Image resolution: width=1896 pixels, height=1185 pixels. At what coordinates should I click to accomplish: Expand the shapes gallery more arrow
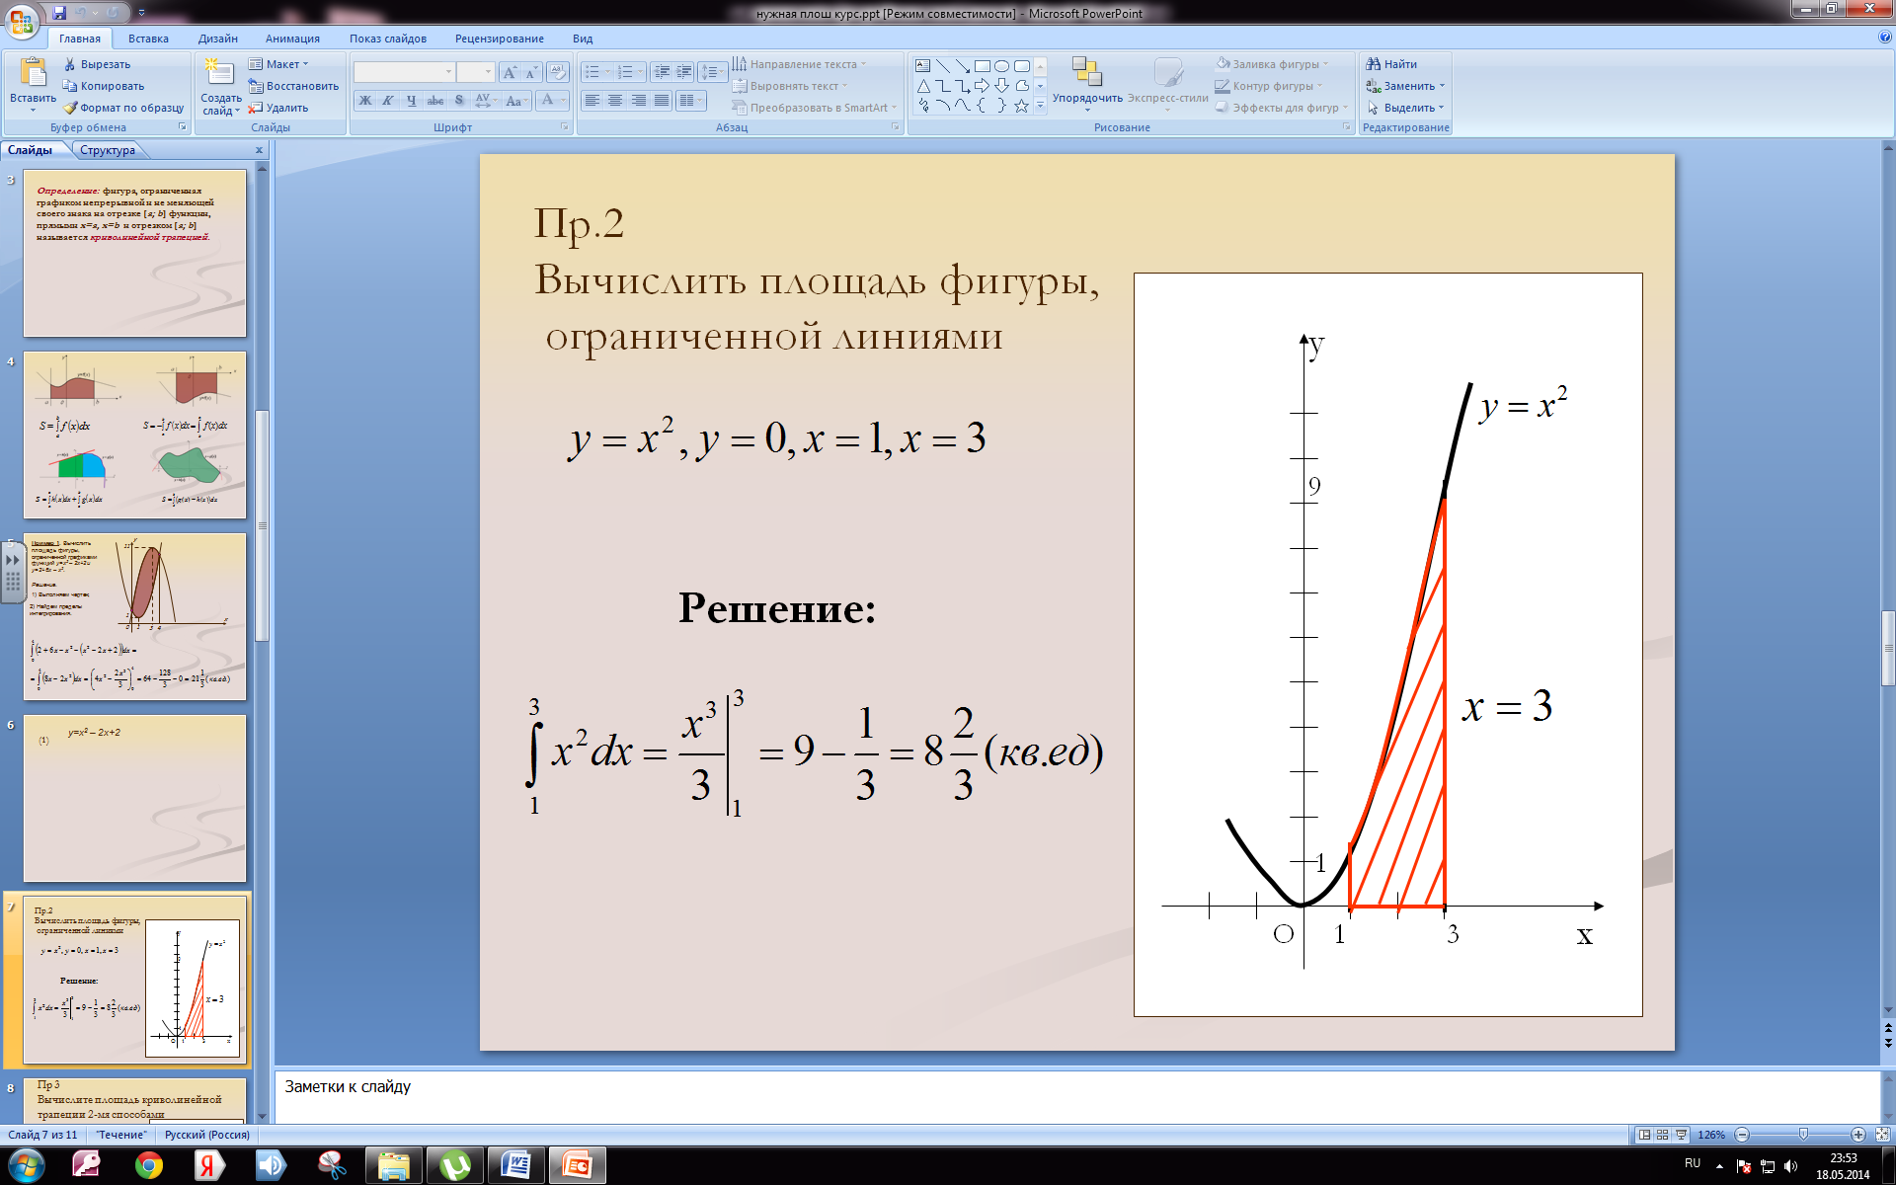1040,106
